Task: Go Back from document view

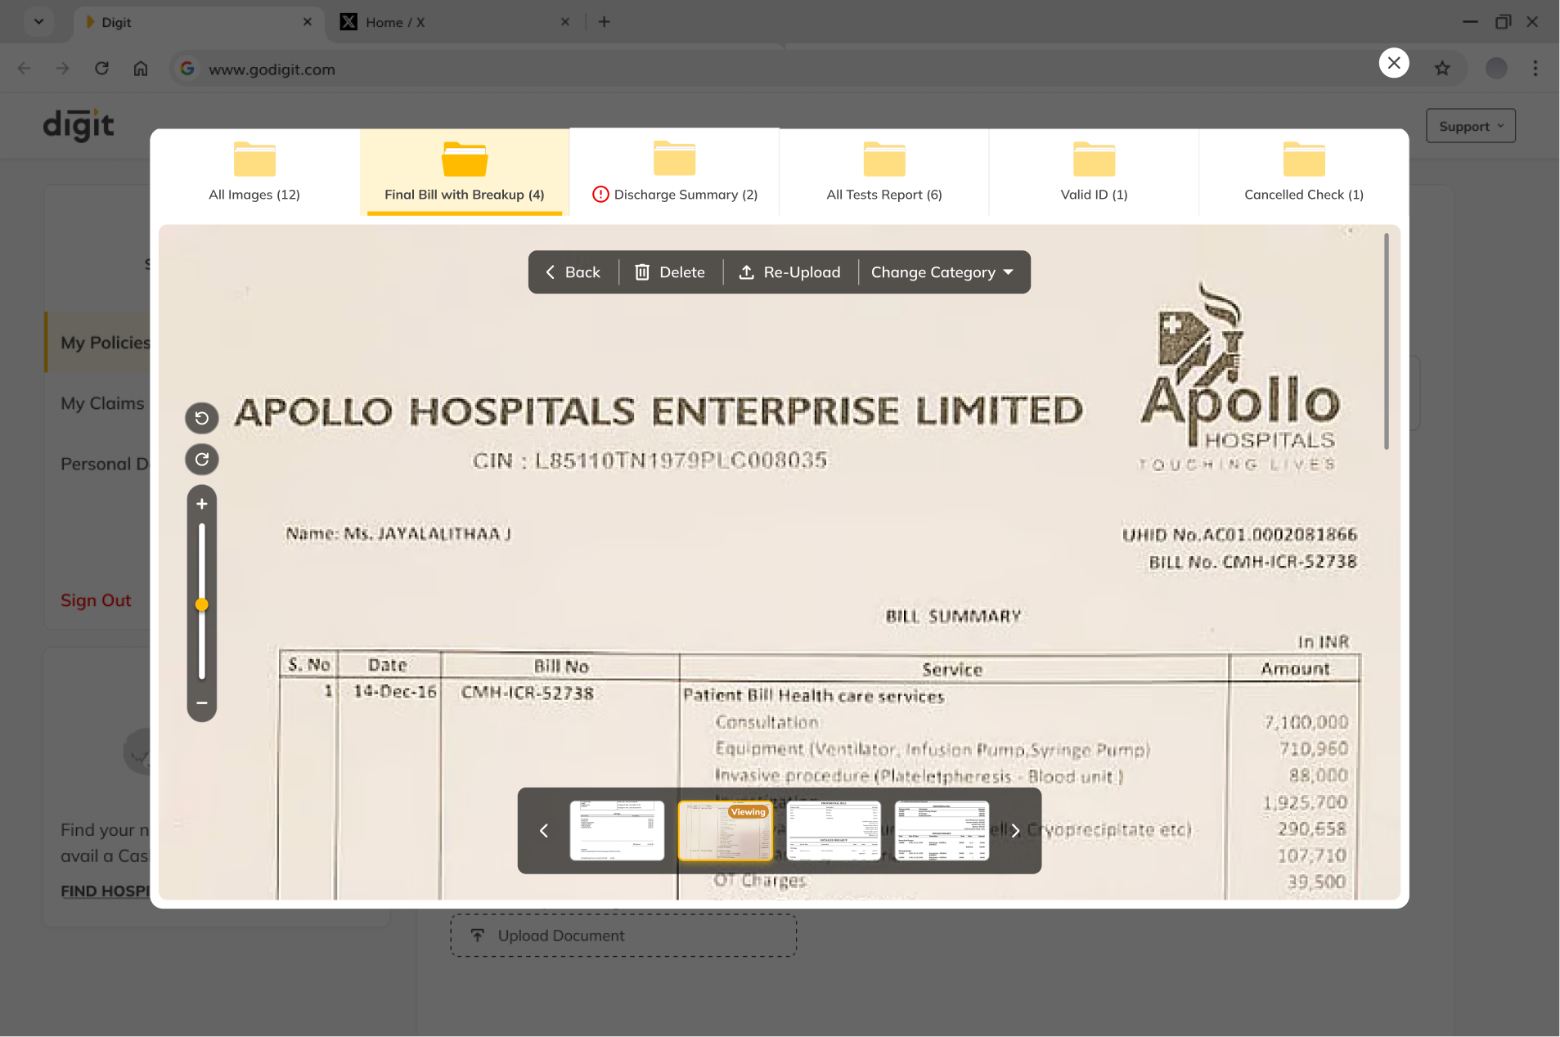Action: [573, 272]
